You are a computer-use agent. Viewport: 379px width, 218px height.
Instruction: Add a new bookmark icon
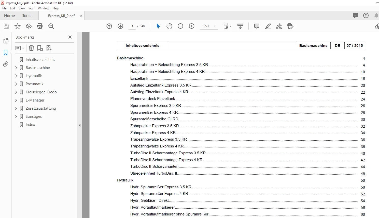[40, 48]
